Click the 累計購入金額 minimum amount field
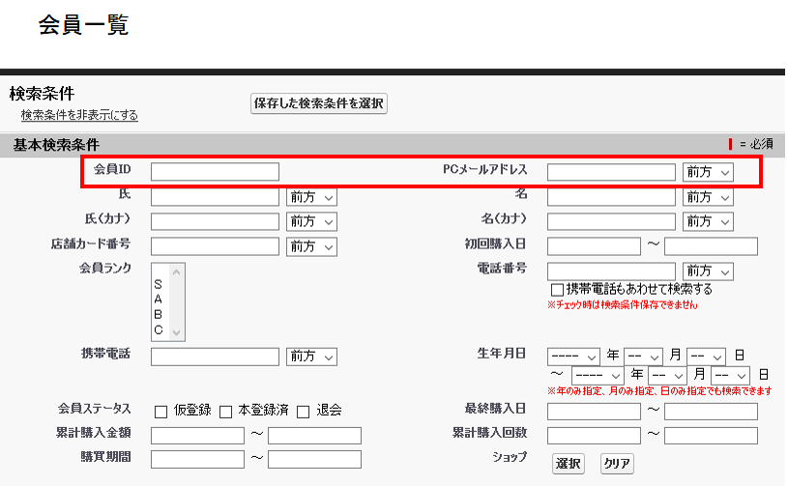Screen dimensions: 788x486 pyautogui.click(x=197, y=436)
